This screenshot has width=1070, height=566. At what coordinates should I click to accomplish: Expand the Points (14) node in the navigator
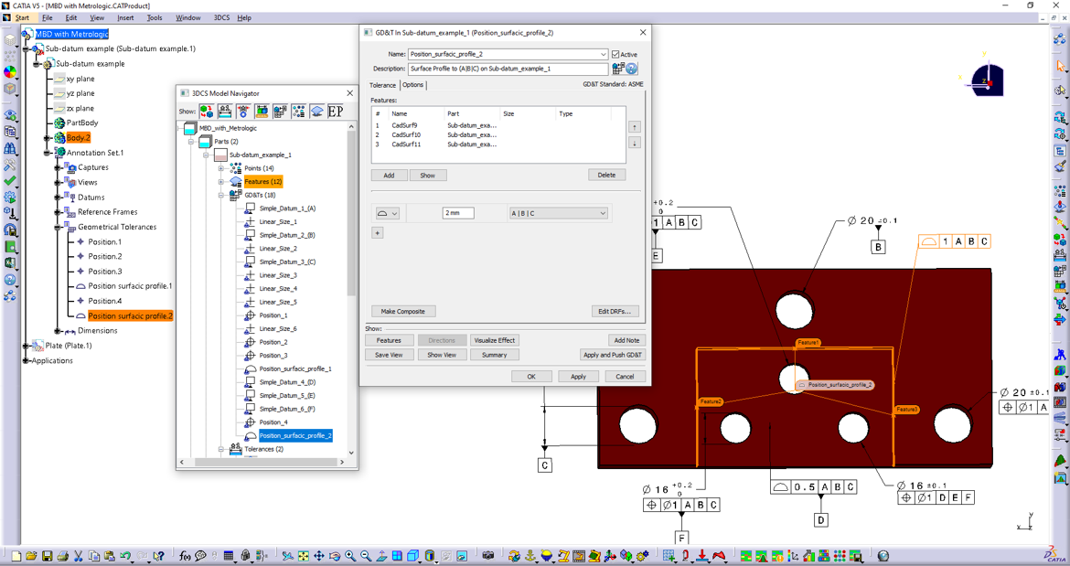219,168
